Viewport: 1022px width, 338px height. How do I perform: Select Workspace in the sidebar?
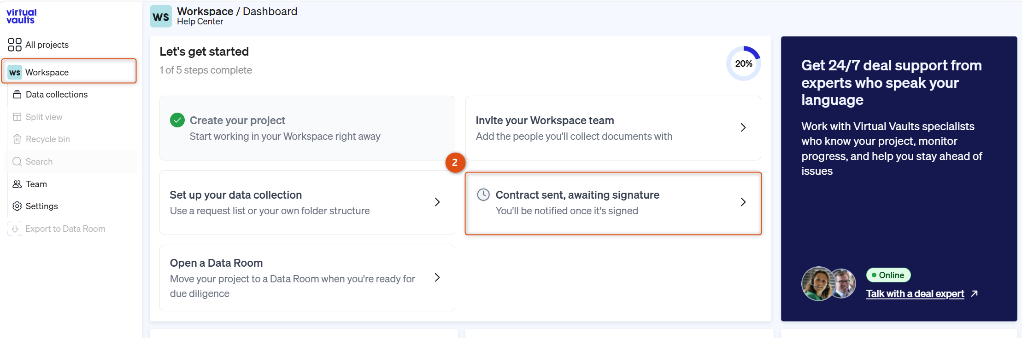[x=69, y=71]
